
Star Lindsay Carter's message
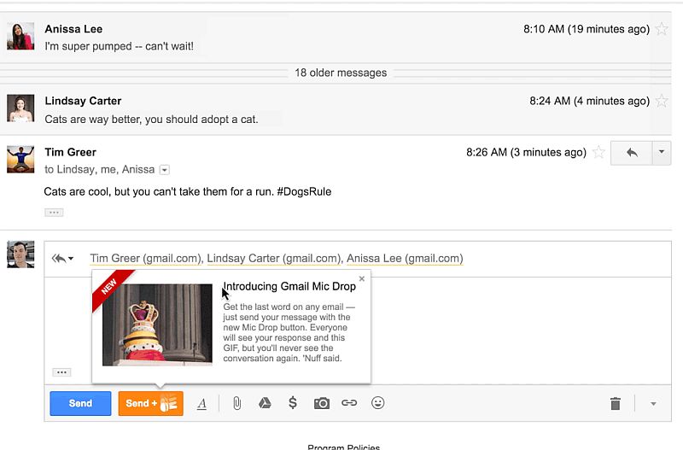(x=662, y=101)
